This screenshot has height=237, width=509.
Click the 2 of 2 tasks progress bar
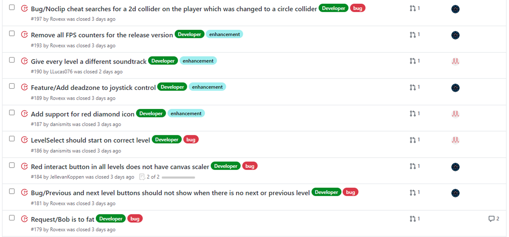[x=178, y=177]
